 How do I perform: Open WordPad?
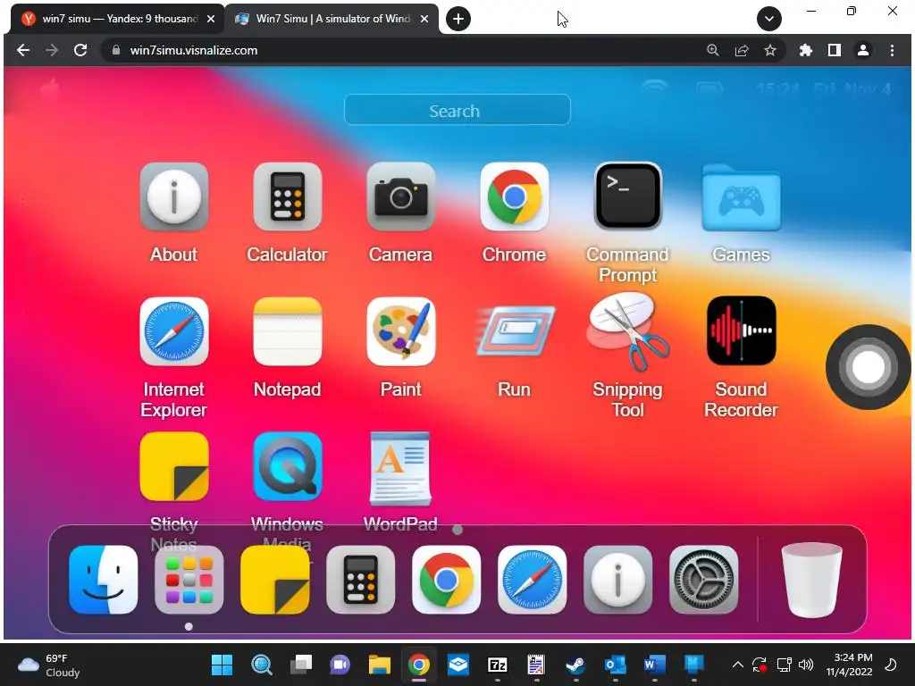(x=400, y=468)
